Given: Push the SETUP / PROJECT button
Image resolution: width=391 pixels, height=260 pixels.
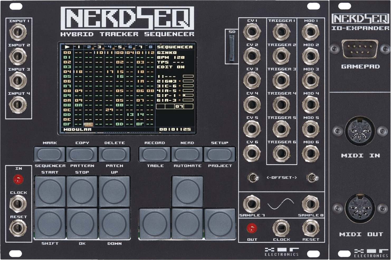Looking at the screenshot, I should tap(220, 154).
